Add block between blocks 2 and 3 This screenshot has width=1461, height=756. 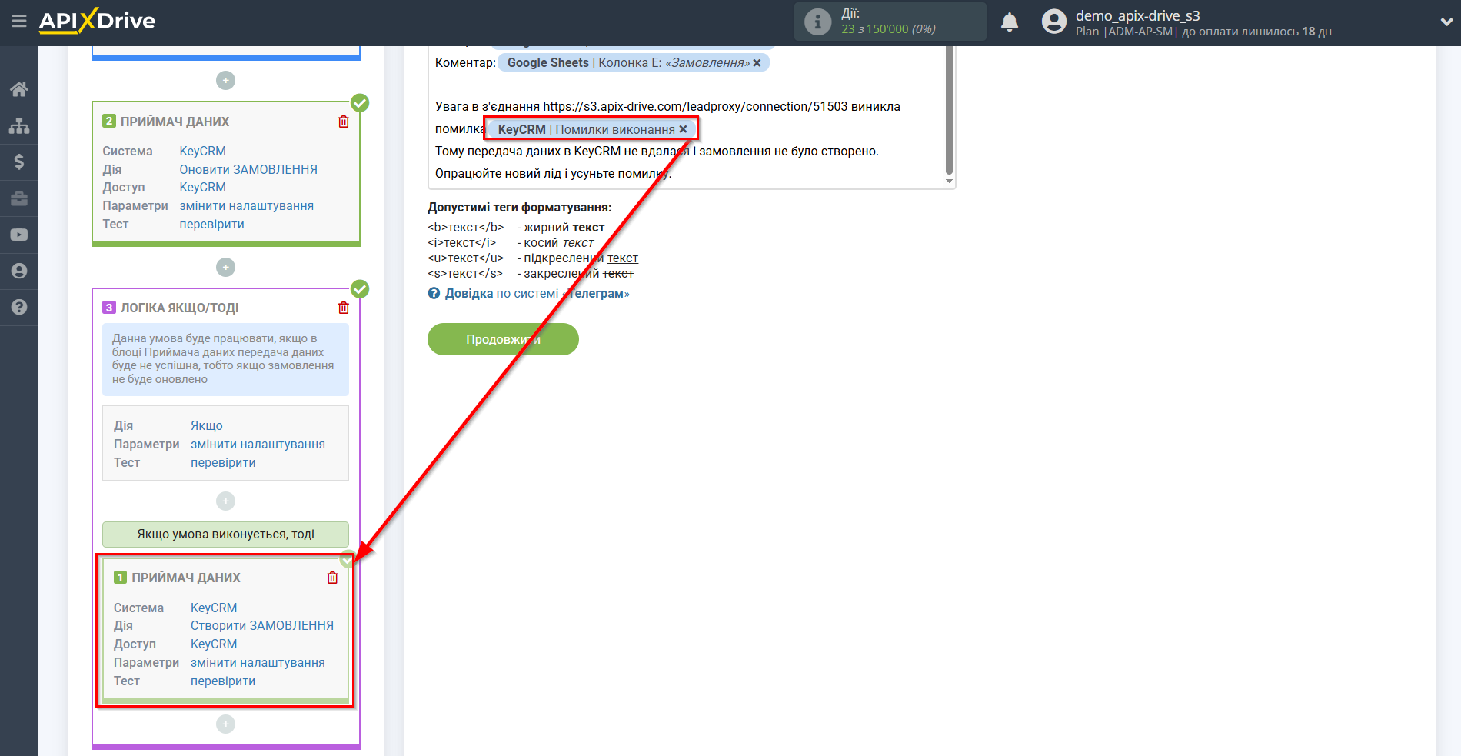click(225, 268)
